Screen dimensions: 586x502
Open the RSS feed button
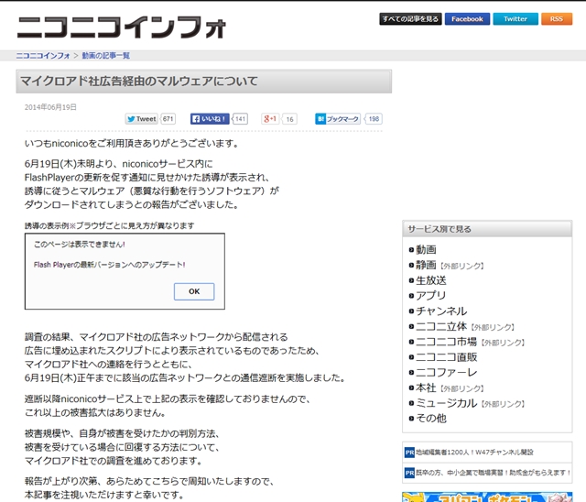557,19
